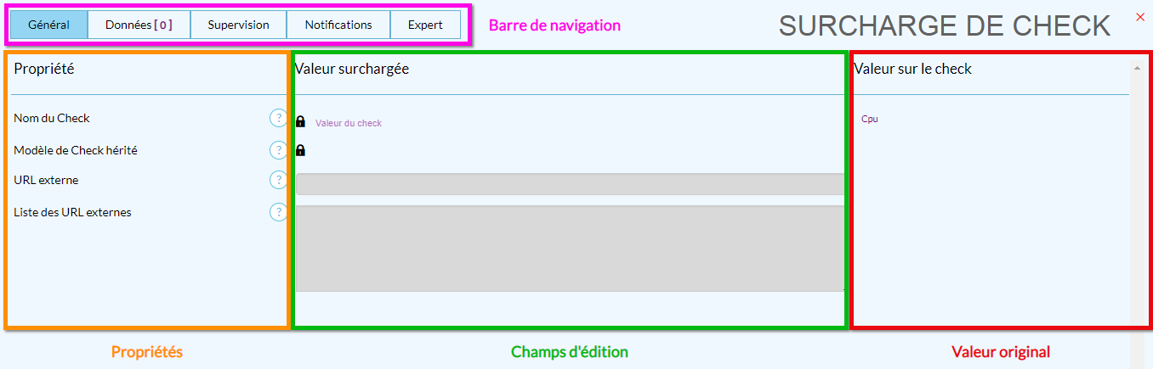Close the Surcharge de Check dialog
Image resolution: width=1153 pixels, height=369 pixels.
[1140, 16]
